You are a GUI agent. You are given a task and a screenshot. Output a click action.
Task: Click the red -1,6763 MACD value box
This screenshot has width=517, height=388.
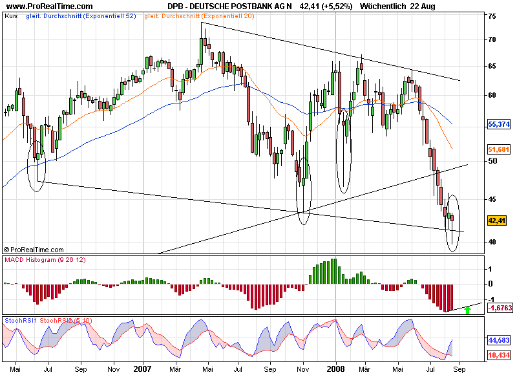point(500,308)
